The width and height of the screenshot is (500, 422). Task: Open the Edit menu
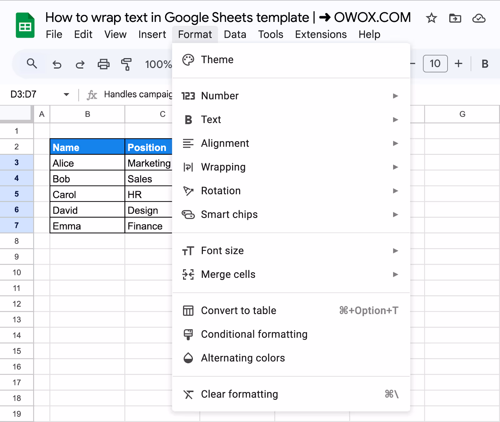pyautogui.click(x=83, y=34)
